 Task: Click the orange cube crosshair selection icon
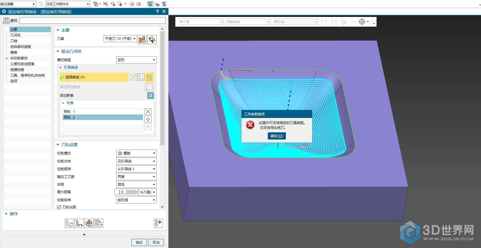tap(113, 4)
